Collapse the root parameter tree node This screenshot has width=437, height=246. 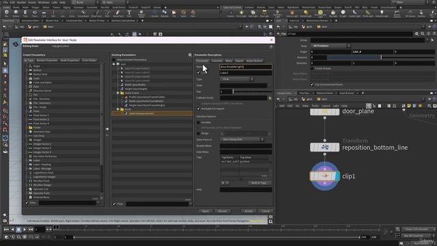[114, 64]
